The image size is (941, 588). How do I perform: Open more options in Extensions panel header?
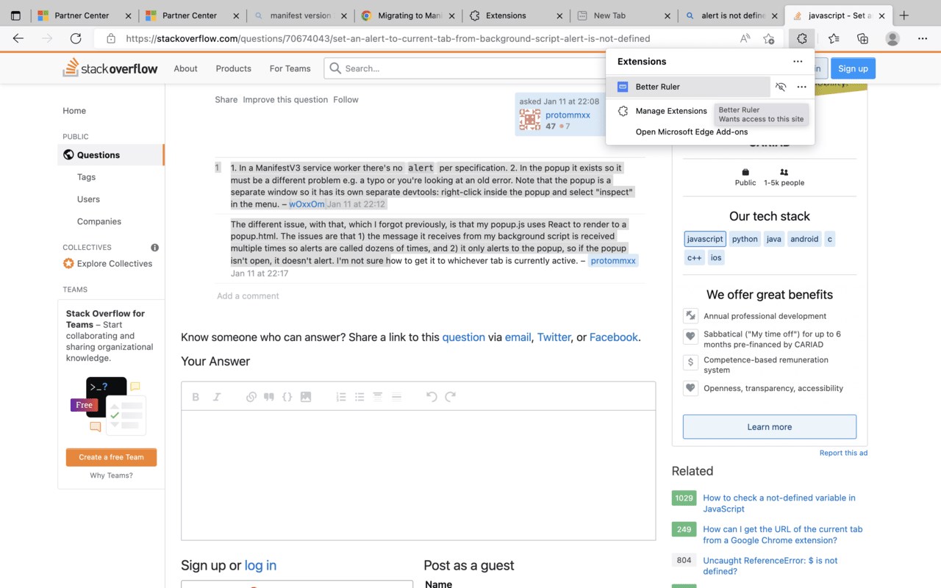798,62
